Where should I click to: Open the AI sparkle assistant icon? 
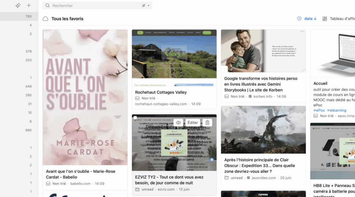18,5
